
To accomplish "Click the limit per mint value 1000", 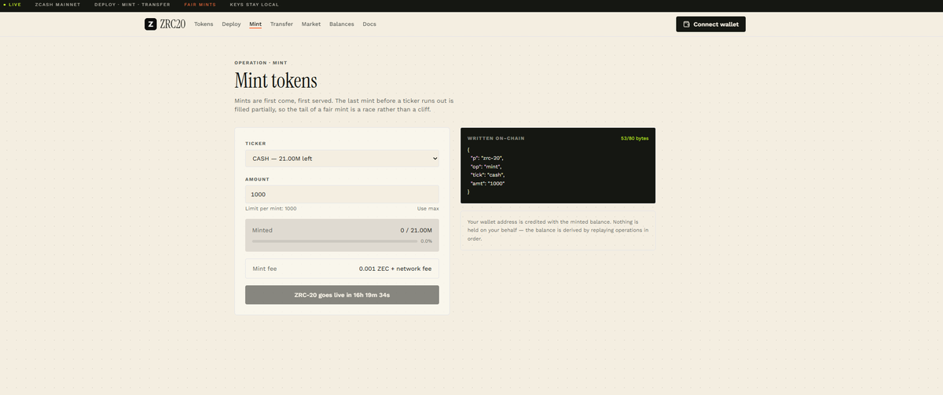I will tap(291, 209).
